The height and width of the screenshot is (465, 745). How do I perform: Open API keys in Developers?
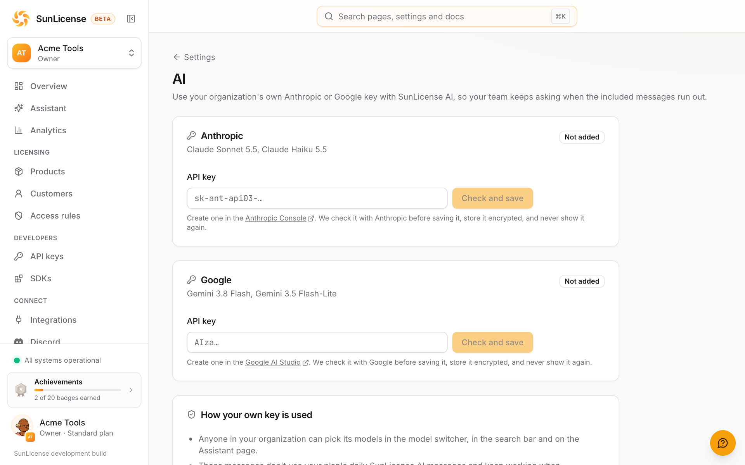click(74, 256)
